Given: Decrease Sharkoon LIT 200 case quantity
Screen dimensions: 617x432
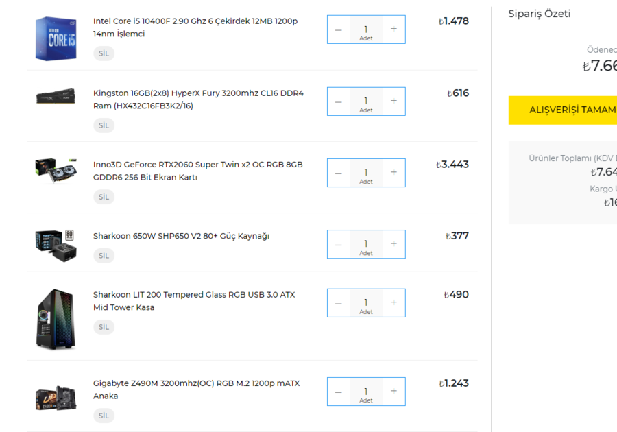Looking at the screenshot, I should pos(339,303).
